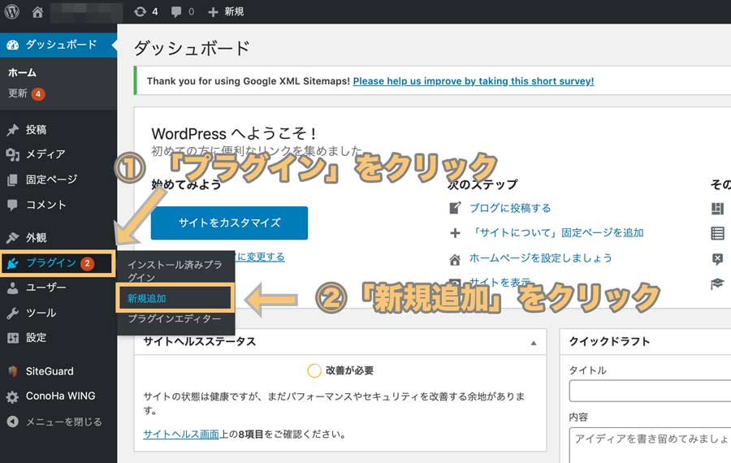Click ホームページを設定しましょう link

(x=540, y=257)
